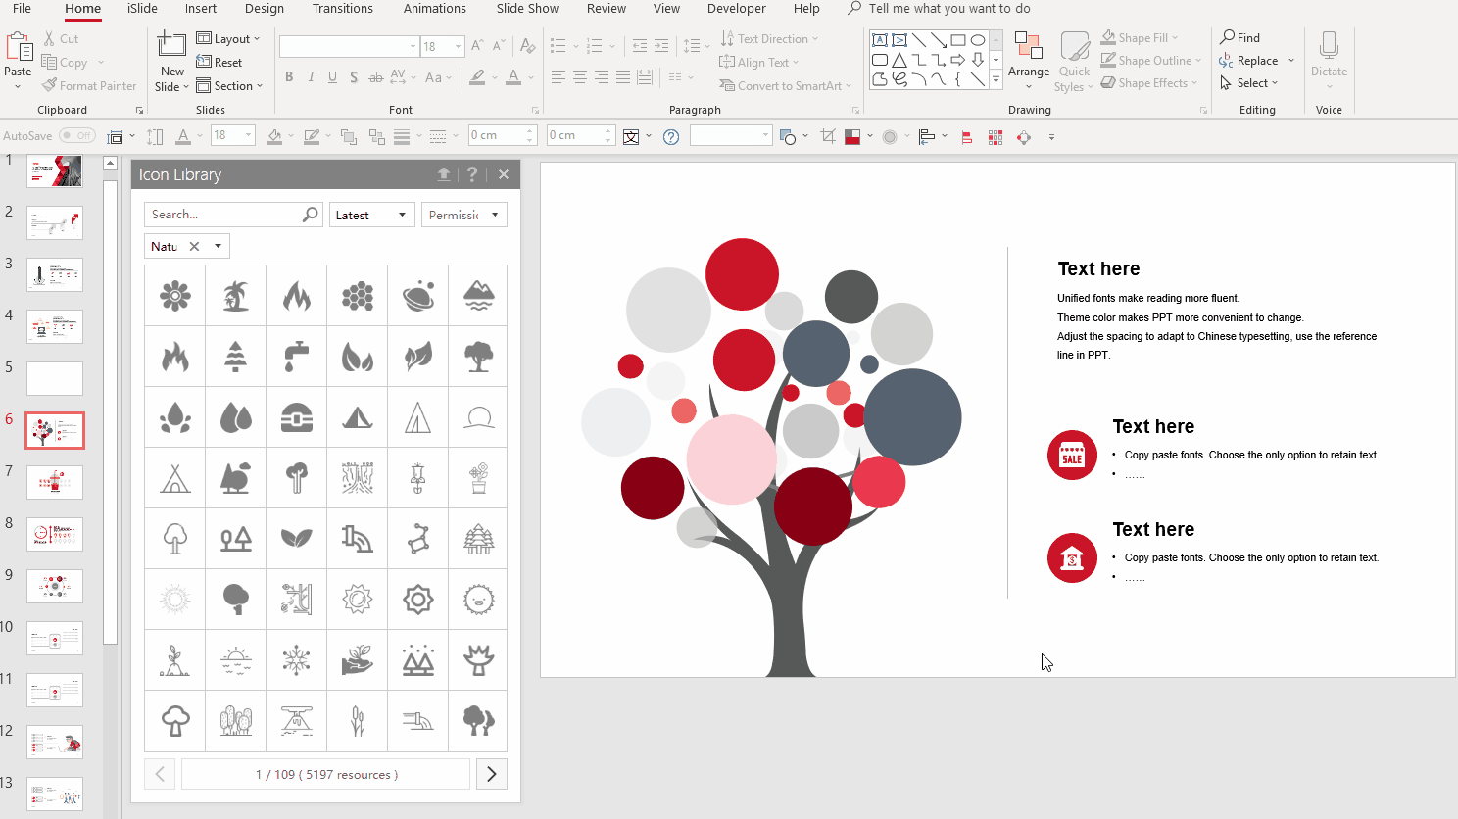The height and width of the screenshot is (819, 1458).
Task: Choose the snowflake icon from the library
Action: tap(296, 659)
